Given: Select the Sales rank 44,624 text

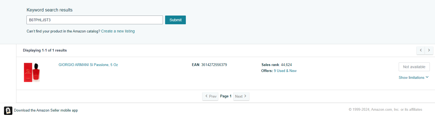Looking at the screenshot, I should [x=277, y=65].
